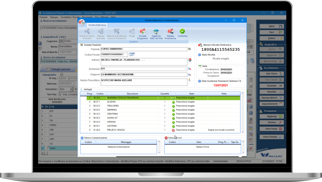
Task: Open the Esenzione E01 dropdown
Action: [71, 89]
